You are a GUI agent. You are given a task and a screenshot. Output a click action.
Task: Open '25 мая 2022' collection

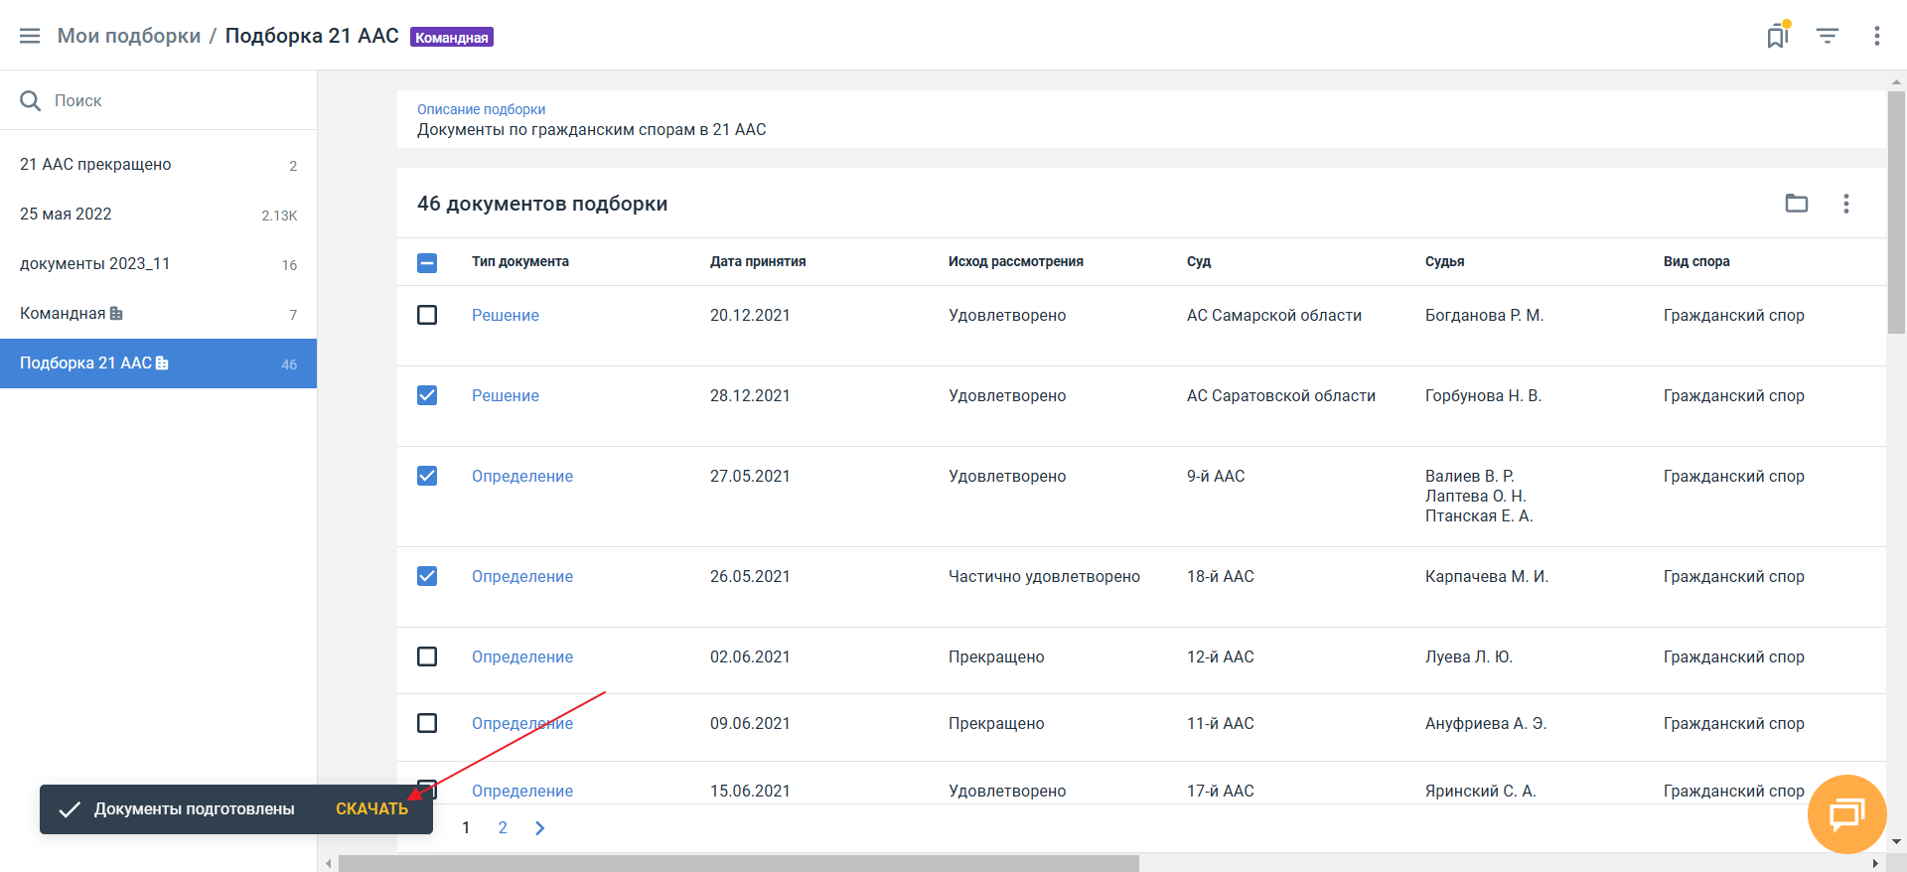[x=159, y=215]
